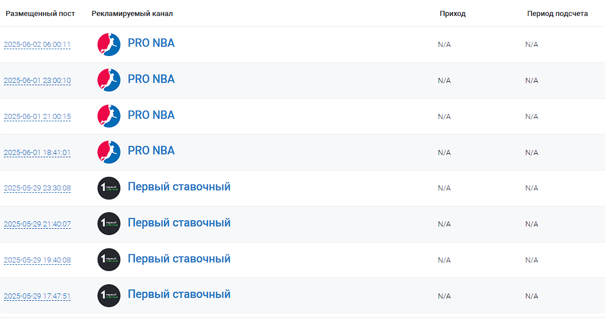The image size is (605, 318).
Task: Open Первый ставочный logo beside the 17:47:51 post
Action: coord(109,296)
